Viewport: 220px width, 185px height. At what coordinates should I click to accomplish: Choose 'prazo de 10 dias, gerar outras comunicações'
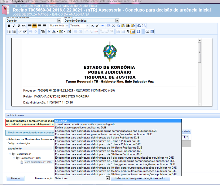118,168
